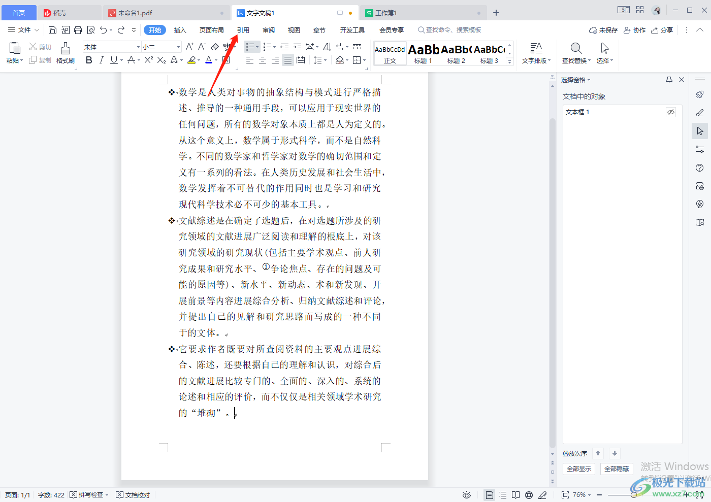Viewport: 711px width, 502px height.
Task: Toggle justified alignment
Action: (288, 60)
